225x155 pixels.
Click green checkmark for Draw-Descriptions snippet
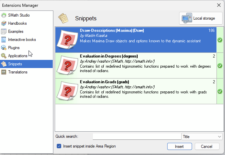220,40
